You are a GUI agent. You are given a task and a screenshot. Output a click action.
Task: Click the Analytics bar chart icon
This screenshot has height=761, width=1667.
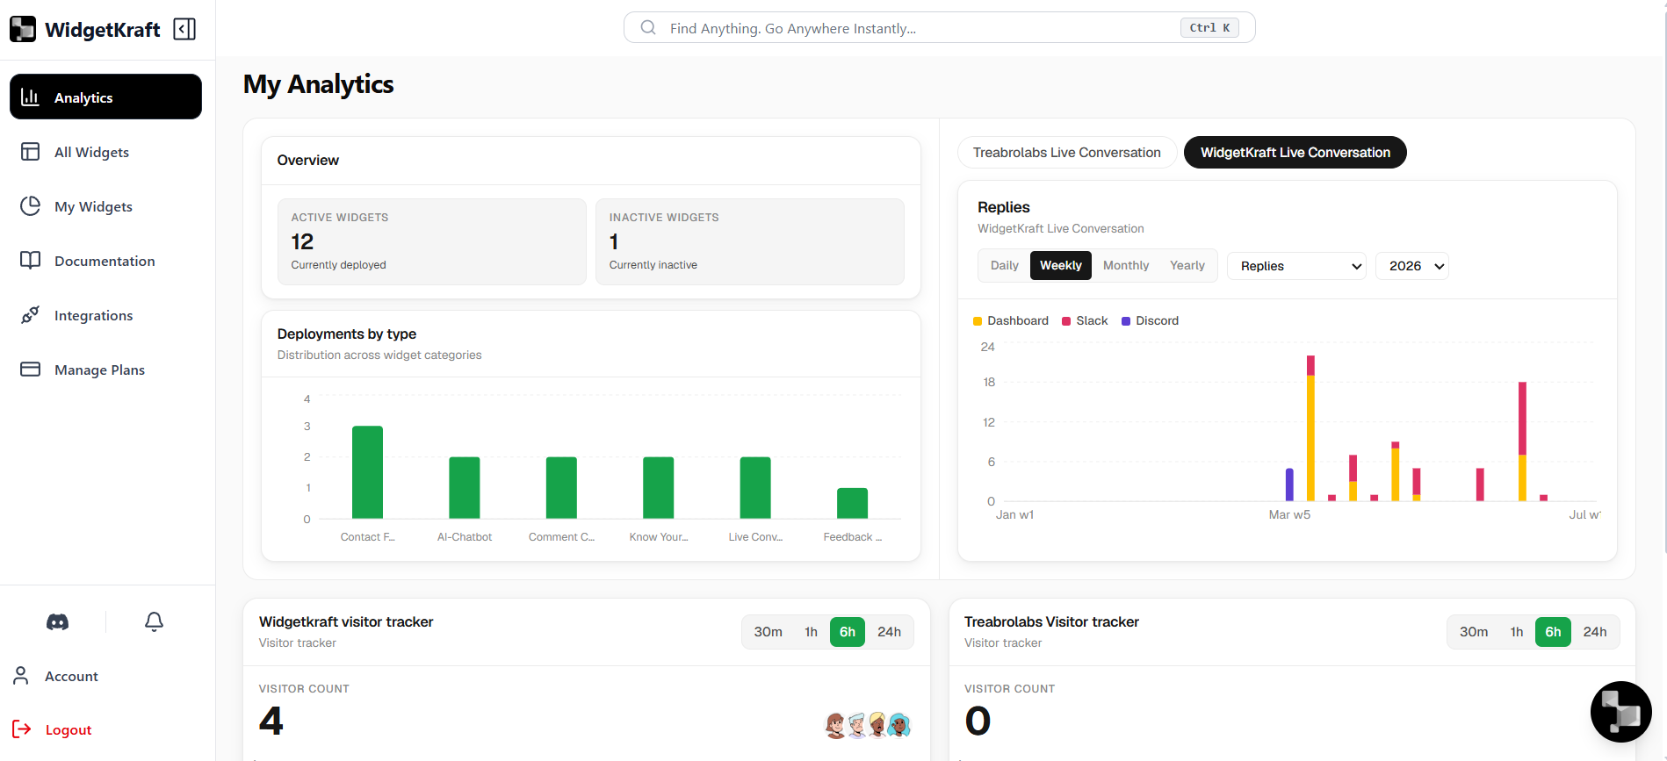[31, 97]
